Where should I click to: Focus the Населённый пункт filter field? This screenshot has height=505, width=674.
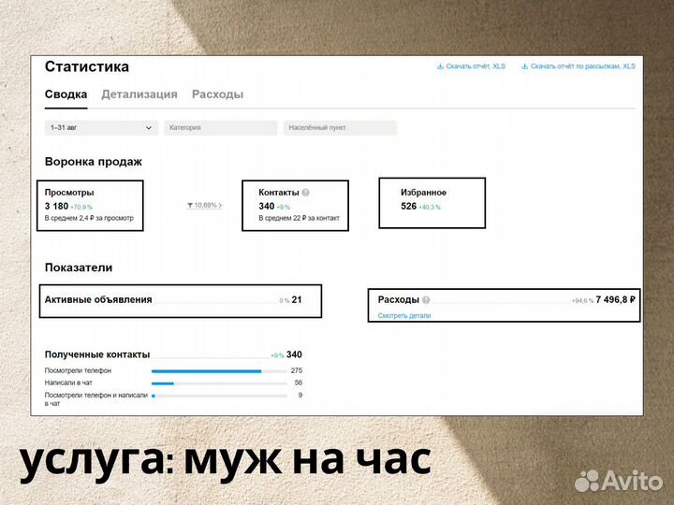coord(340,128)
